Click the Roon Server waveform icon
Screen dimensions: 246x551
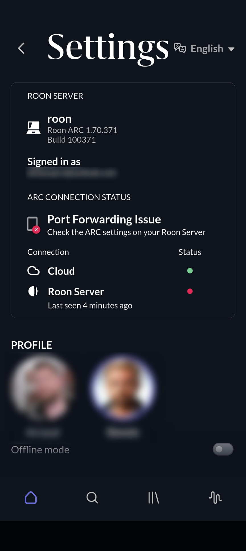point(33,291)
